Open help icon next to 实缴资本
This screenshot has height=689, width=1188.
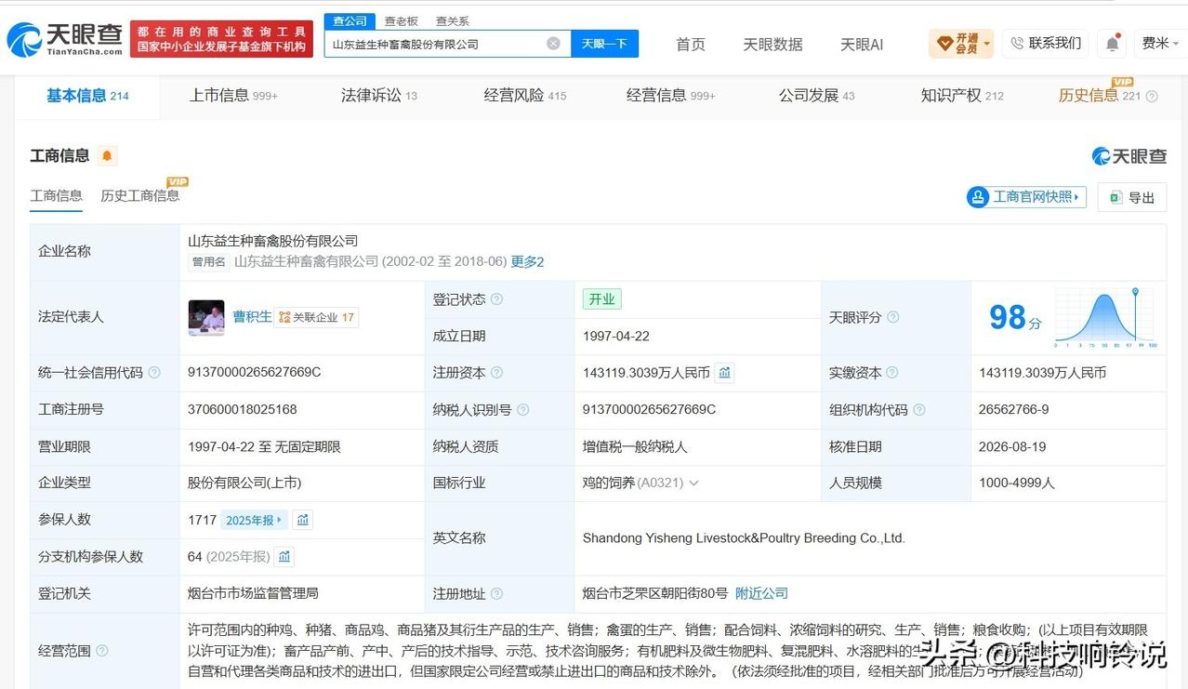pos(892,372)
